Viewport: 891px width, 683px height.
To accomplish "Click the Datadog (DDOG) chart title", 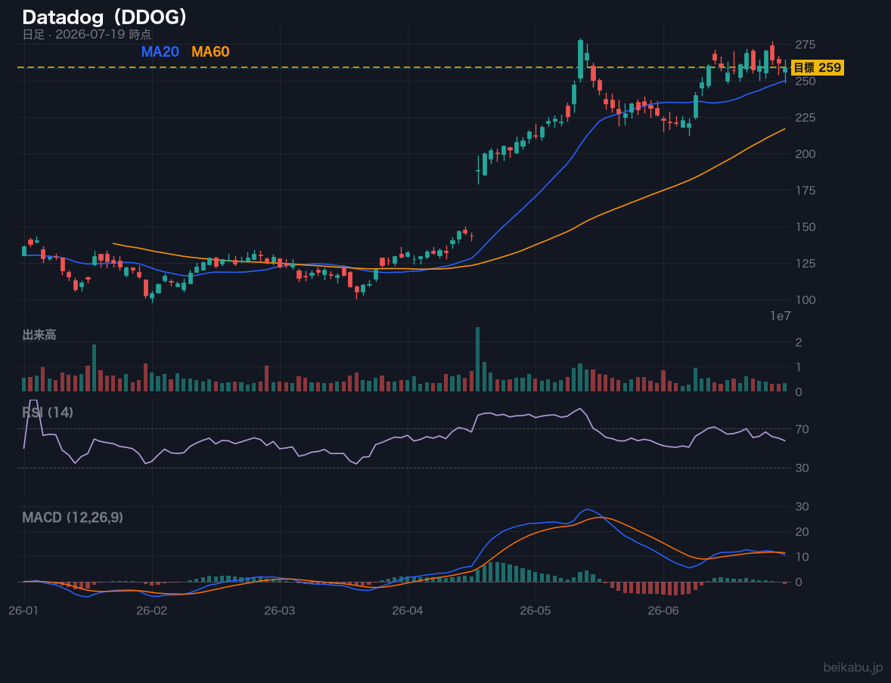I will pos(104,17).
